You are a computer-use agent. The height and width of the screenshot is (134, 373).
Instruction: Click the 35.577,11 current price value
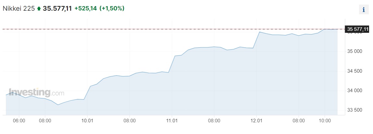[x=57, y=8]
